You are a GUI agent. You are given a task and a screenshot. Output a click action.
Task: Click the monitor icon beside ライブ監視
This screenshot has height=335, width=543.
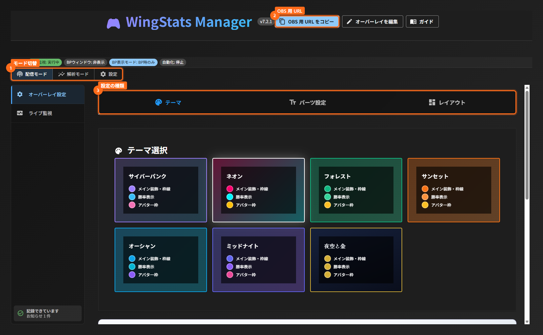(x=20, y=113)
